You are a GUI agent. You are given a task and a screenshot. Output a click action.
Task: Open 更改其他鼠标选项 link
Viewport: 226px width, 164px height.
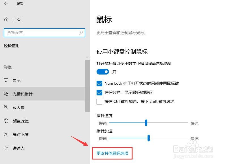click(x=112, y=153)
